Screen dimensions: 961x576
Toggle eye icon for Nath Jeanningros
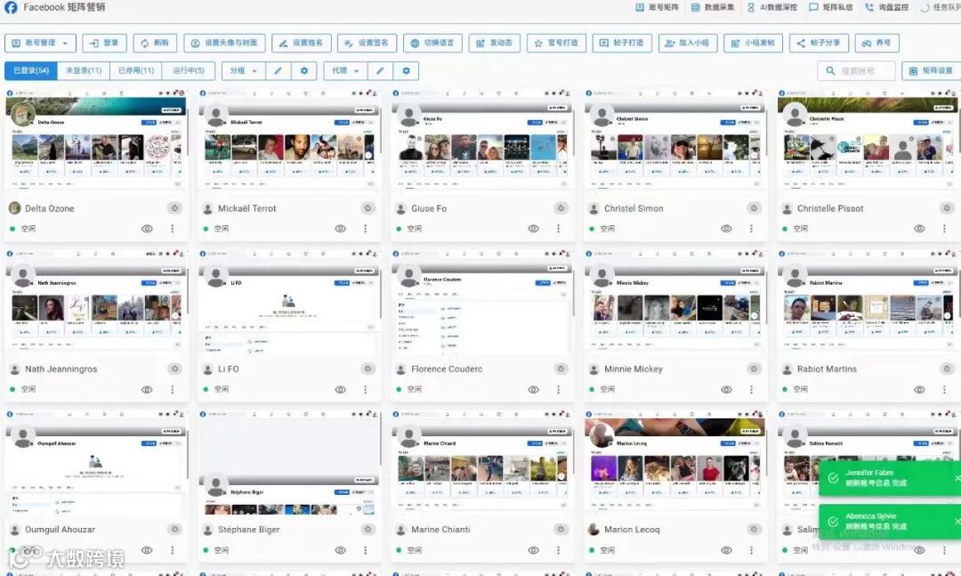tap(147, 390)
